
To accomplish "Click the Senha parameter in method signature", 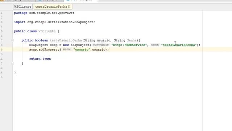I will tap(132, 40).
